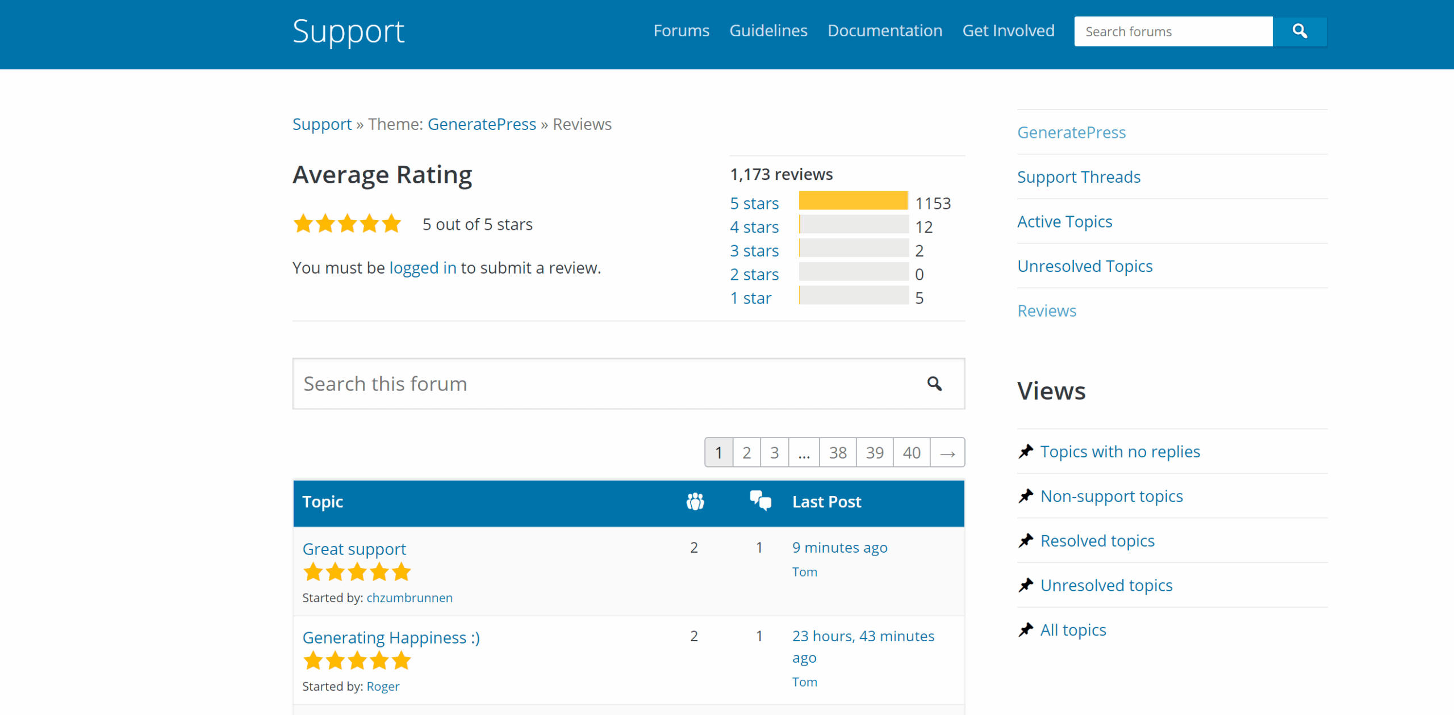Viewport: 1454px width, 715px height.
Task: Open Unresolved Topics in the upper sidebar
Action: click(x=1085, y=266)
